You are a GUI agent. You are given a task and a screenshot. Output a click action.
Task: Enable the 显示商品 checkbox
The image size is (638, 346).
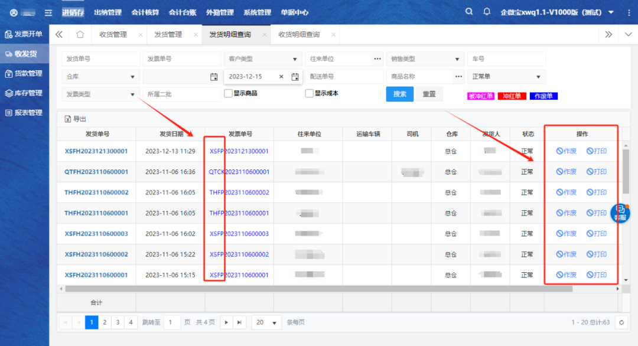[x=228, y=93]
